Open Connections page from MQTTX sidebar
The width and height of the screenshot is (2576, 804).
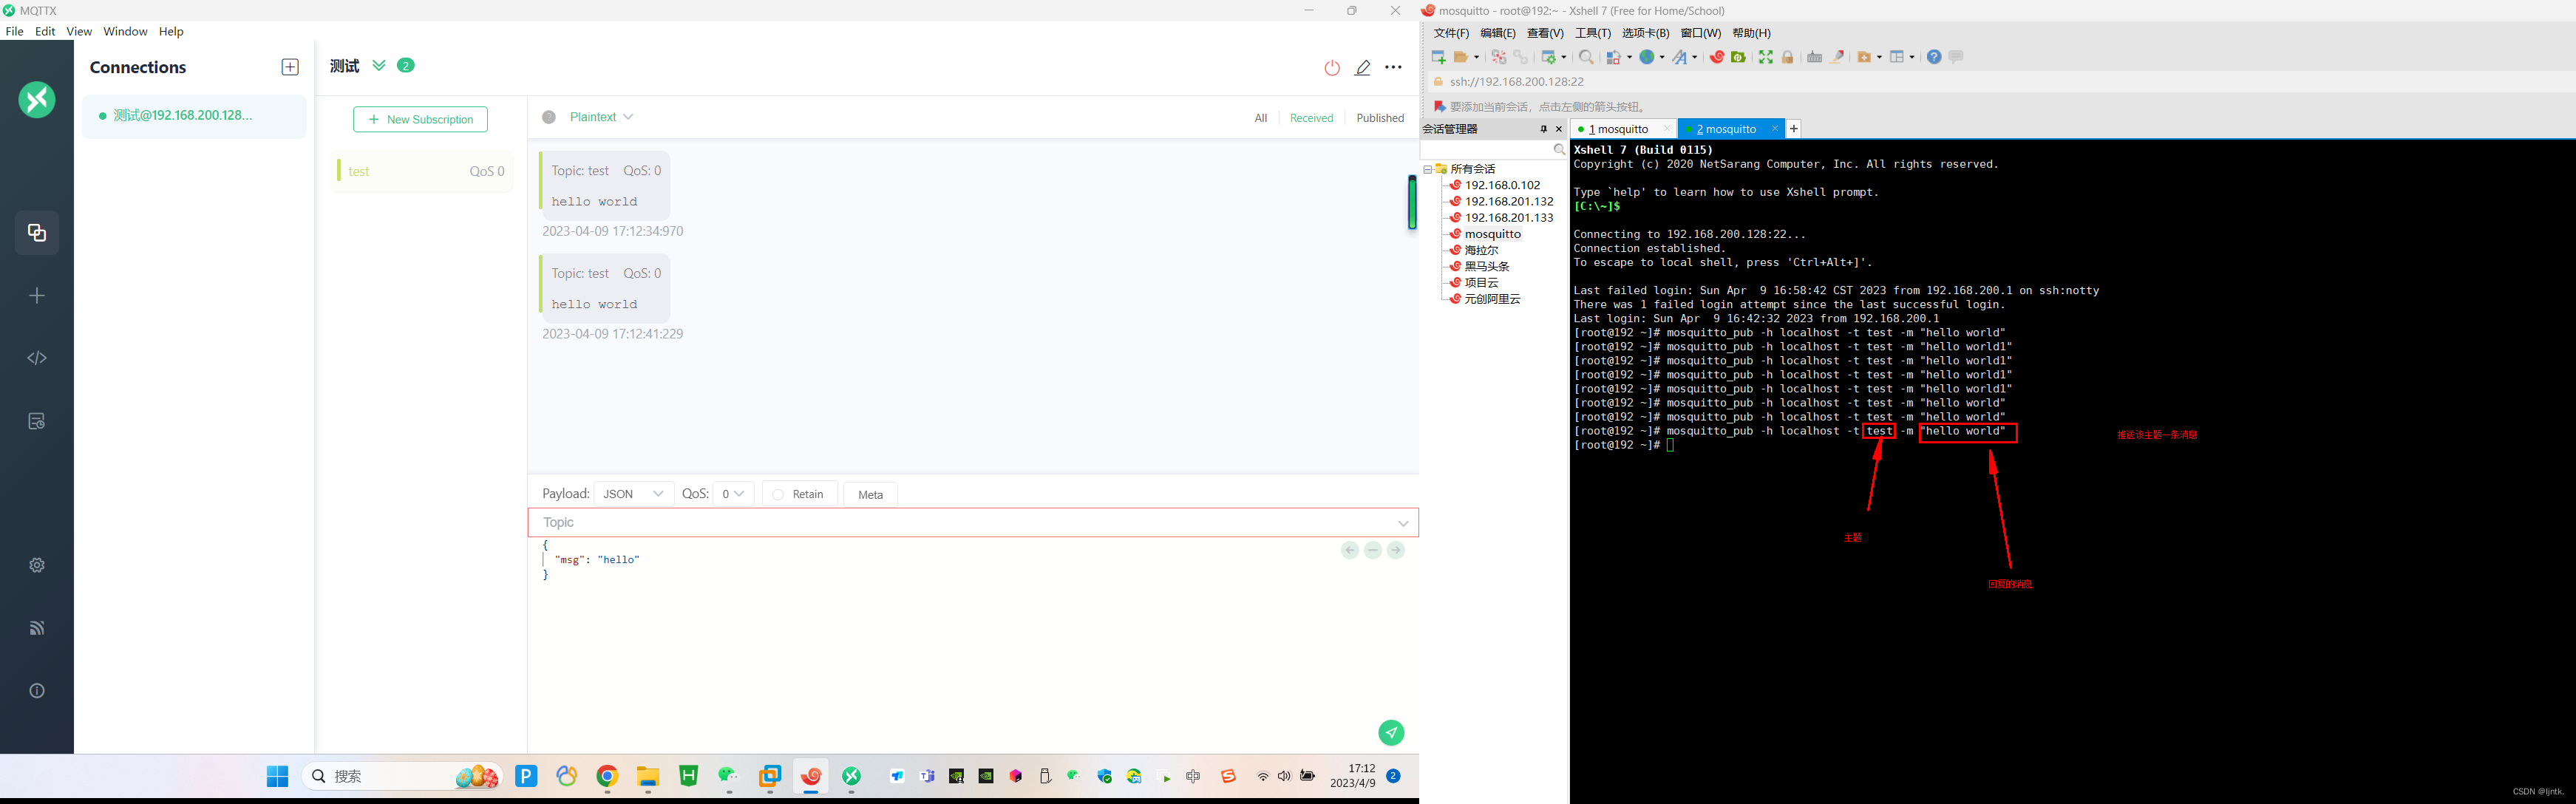(37, 233)
